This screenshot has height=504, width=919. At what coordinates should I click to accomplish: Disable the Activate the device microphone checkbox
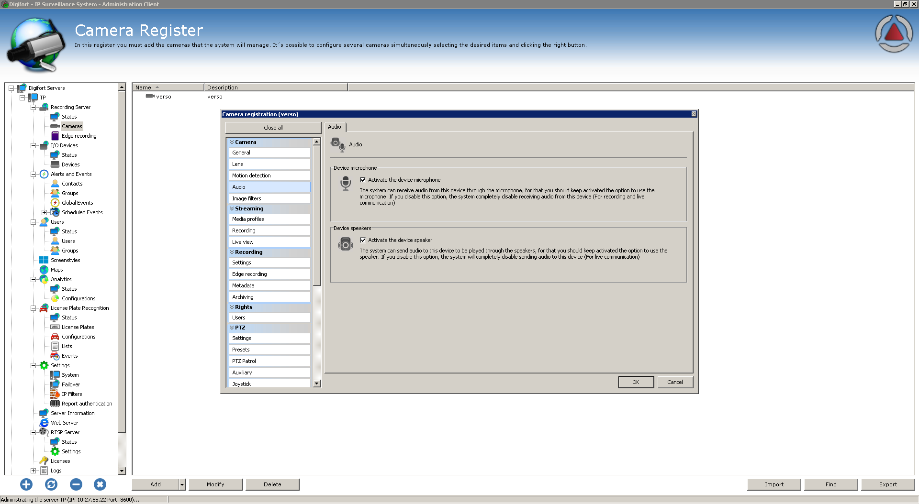click(363, 180)
